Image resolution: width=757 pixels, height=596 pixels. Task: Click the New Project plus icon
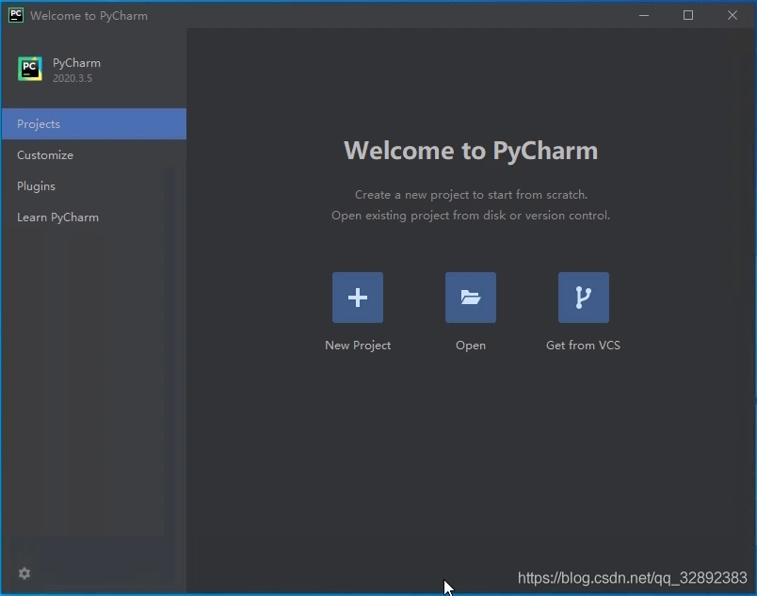tap(357, 298)
